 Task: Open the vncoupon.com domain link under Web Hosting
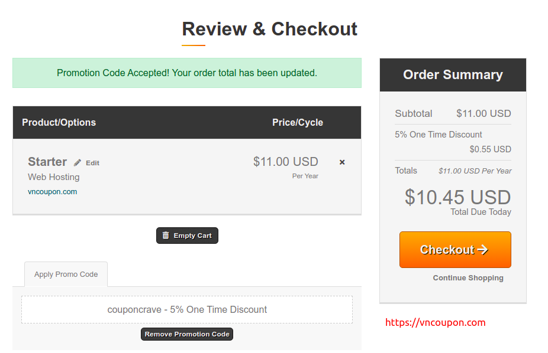coord(53,192)
